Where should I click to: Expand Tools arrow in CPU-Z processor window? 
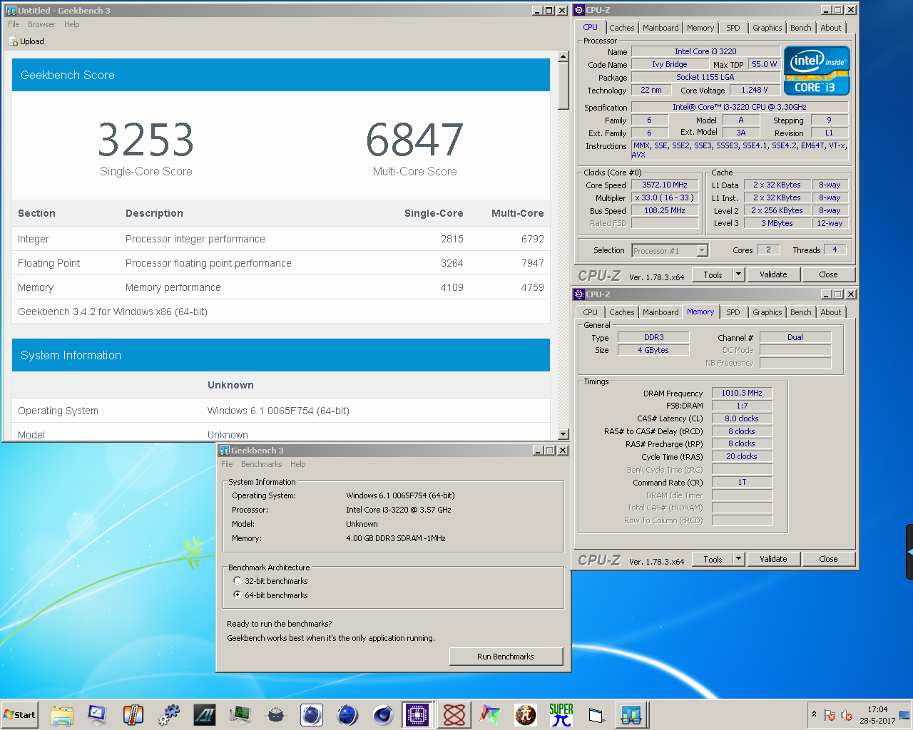pyautogui.click(x=738, y=274)
